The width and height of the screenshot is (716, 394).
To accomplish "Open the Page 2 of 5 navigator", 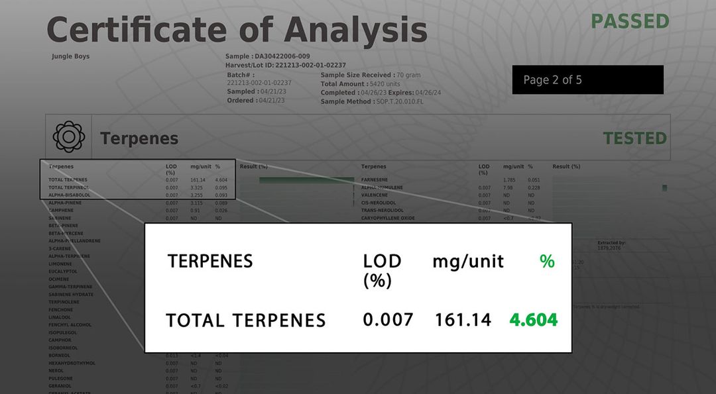I will click(x=587, y=79).
